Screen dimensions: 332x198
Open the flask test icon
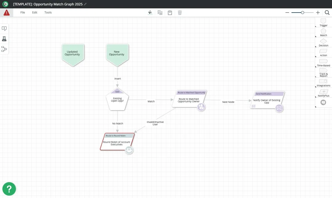pos(4,39)
